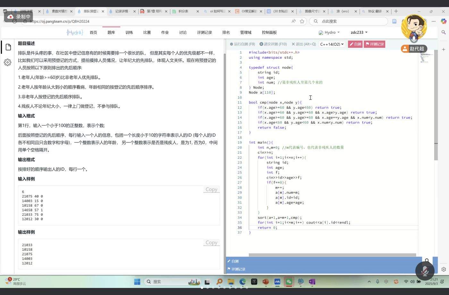
Task: Add page to favorites with star icon
Action: pos(302,21)
